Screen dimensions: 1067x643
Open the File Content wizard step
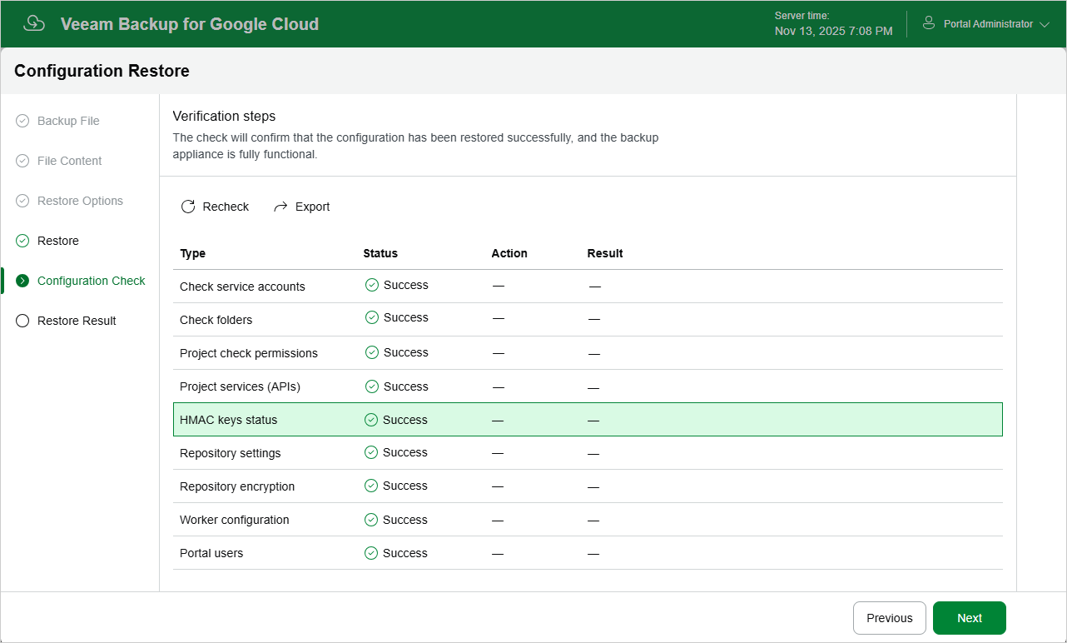[x=70, y=161]
